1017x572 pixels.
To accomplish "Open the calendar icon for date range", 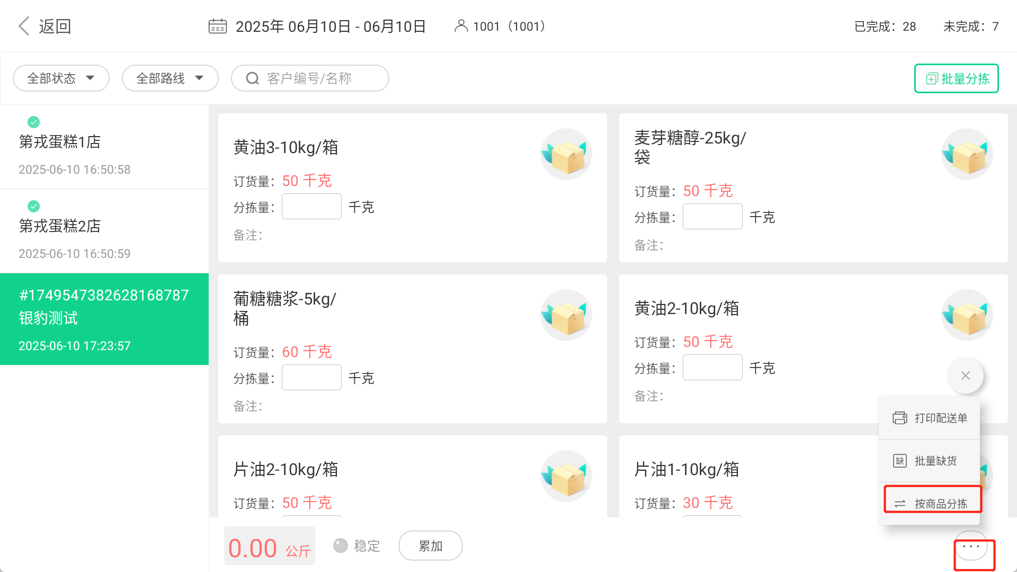I will coord(217,26).
